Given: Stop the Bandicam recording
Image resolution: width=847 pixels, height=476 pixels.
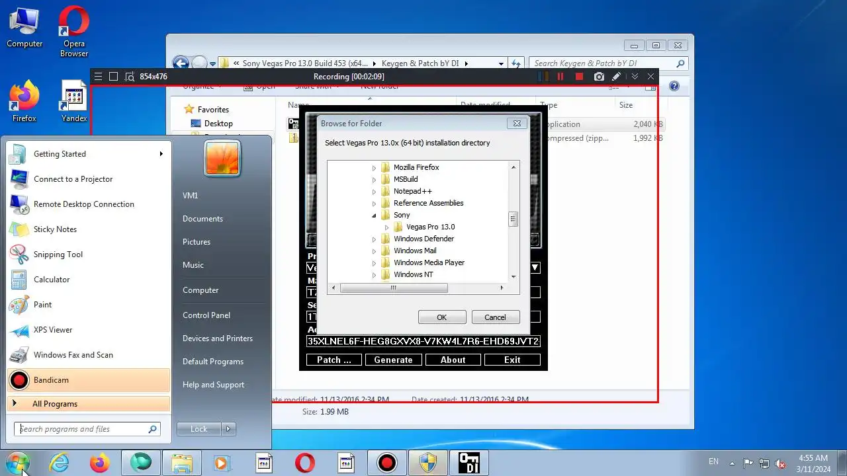Looking at the screenshot, I should pyautogui.click(x=580, y=77).
